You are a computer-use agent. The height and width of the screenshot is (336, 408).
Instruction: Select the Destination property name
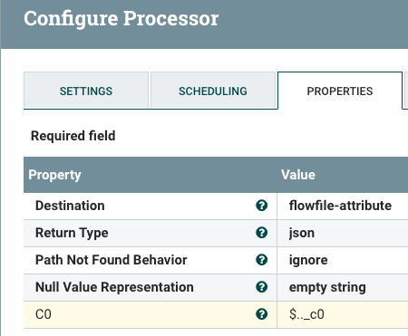70,206
